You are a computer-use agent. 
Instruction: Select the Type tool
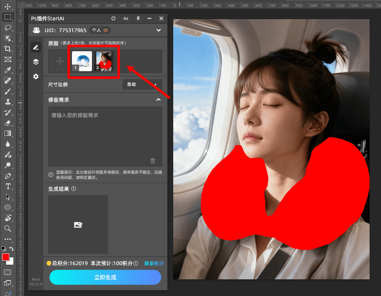(x=9, y=187)
